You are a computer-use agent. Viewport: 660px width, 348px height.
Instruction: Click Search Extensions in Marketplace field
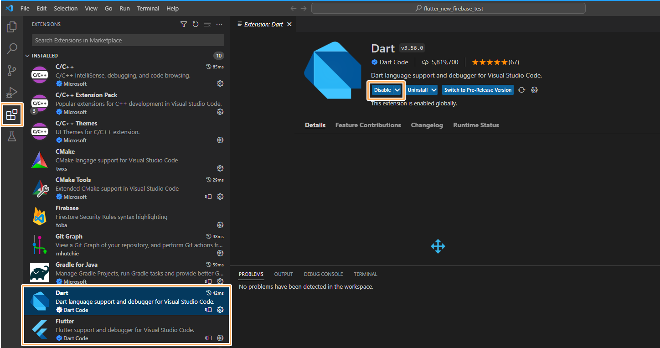(128, 40)
